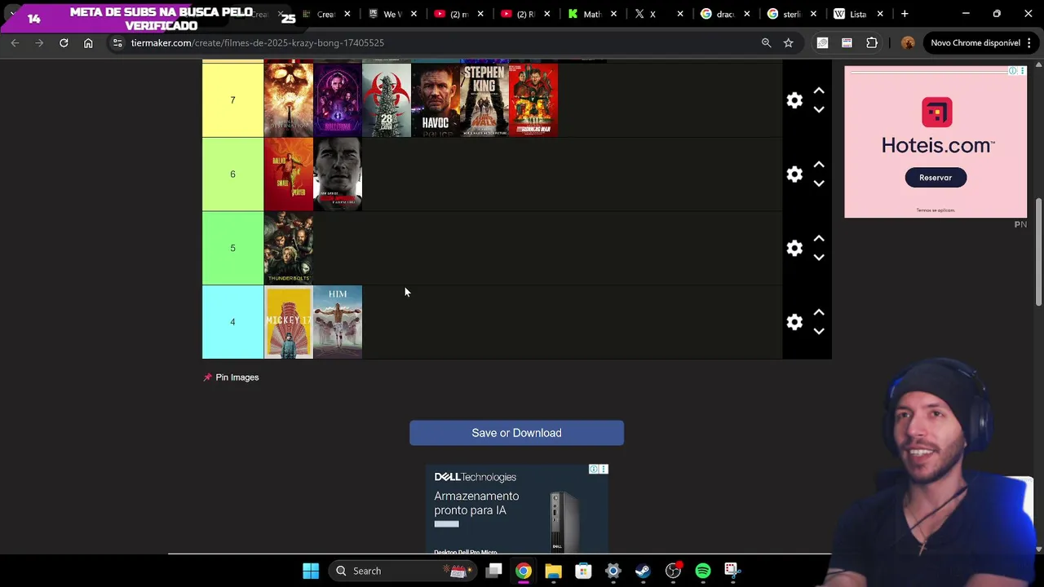Close the Lista tab

[x=880, y=14]
